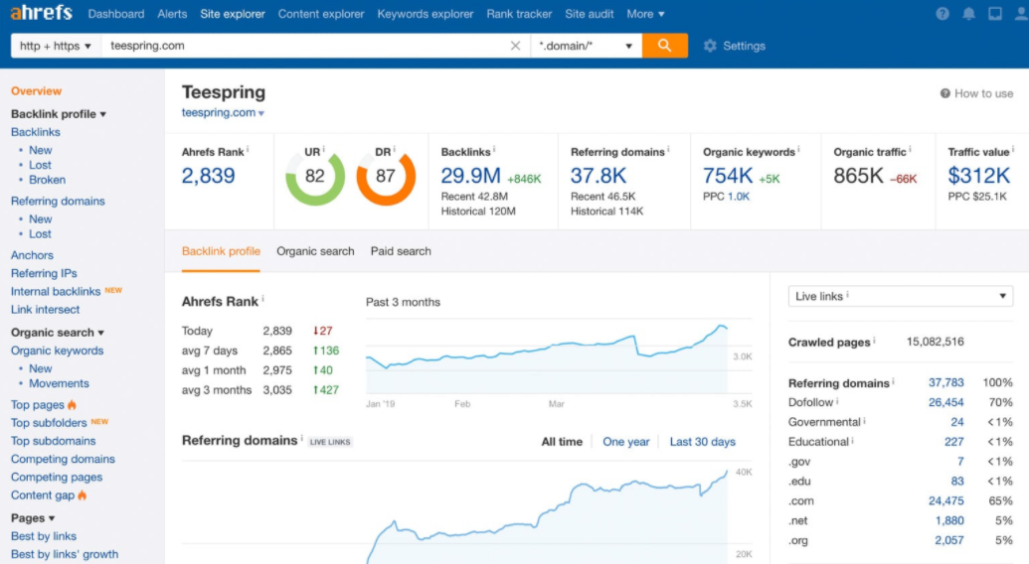Open Internal backlinks in the sidebar
Viewport: 1029px width, 564px height.
(56, 292)
